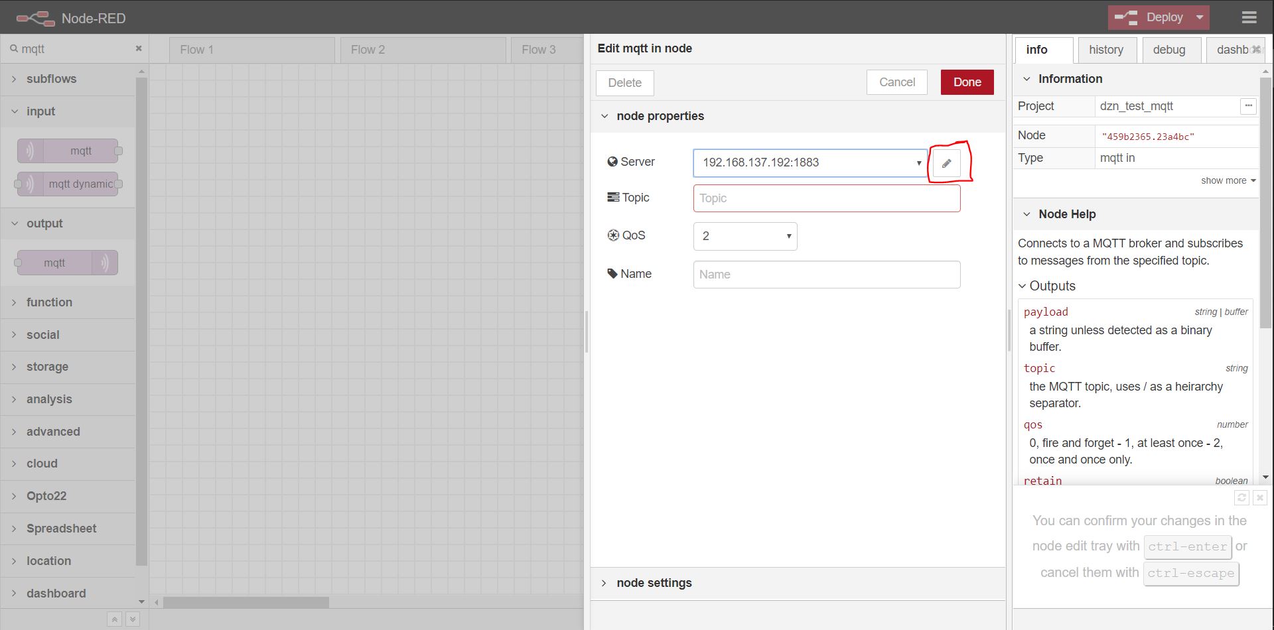Click the palette vertical scrollbar
Screen dimensions: 1274x630
(141, 322)
